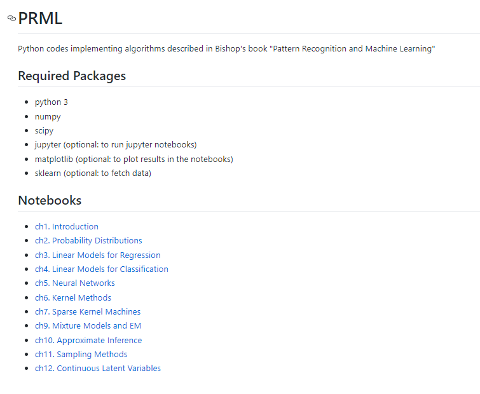Open ch9. Mixture Models and EM
480x394 pixels.
tap(88, 325)
